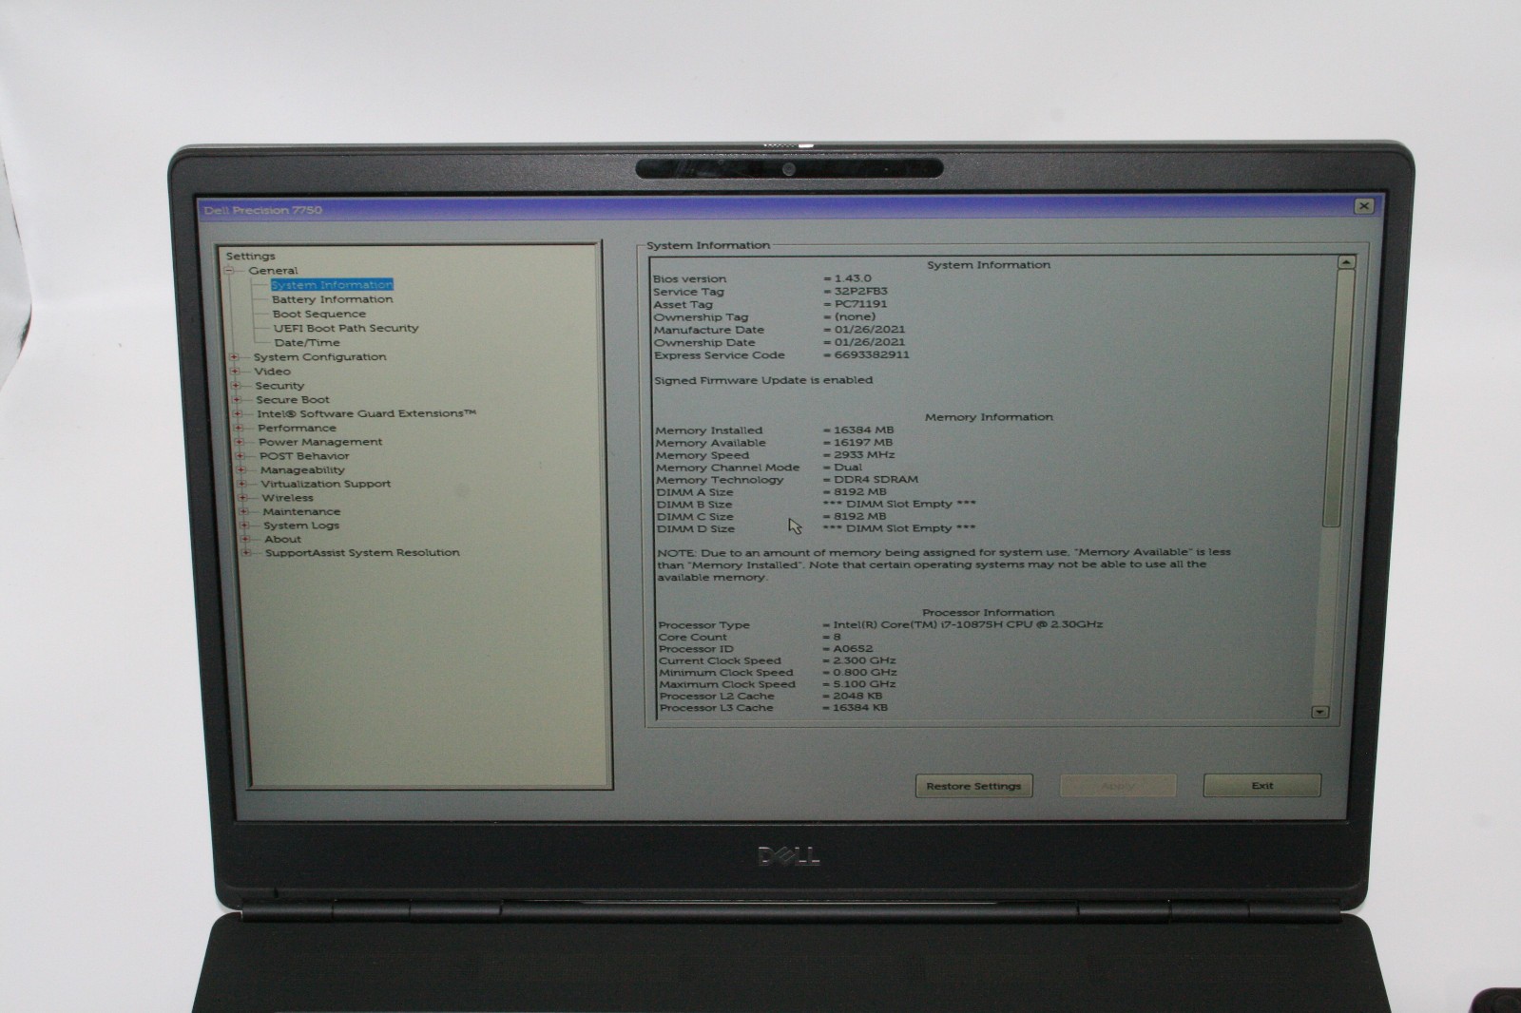Open Date/Time settings
This screenshot has width=1521, height=1013.
coord(307,342)
